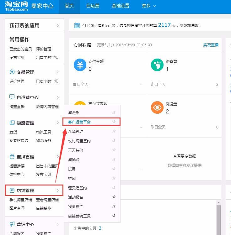This screenshot has width=231, height=235.
Task: Select the 基础设置 tab
Action: coord(121,6)
